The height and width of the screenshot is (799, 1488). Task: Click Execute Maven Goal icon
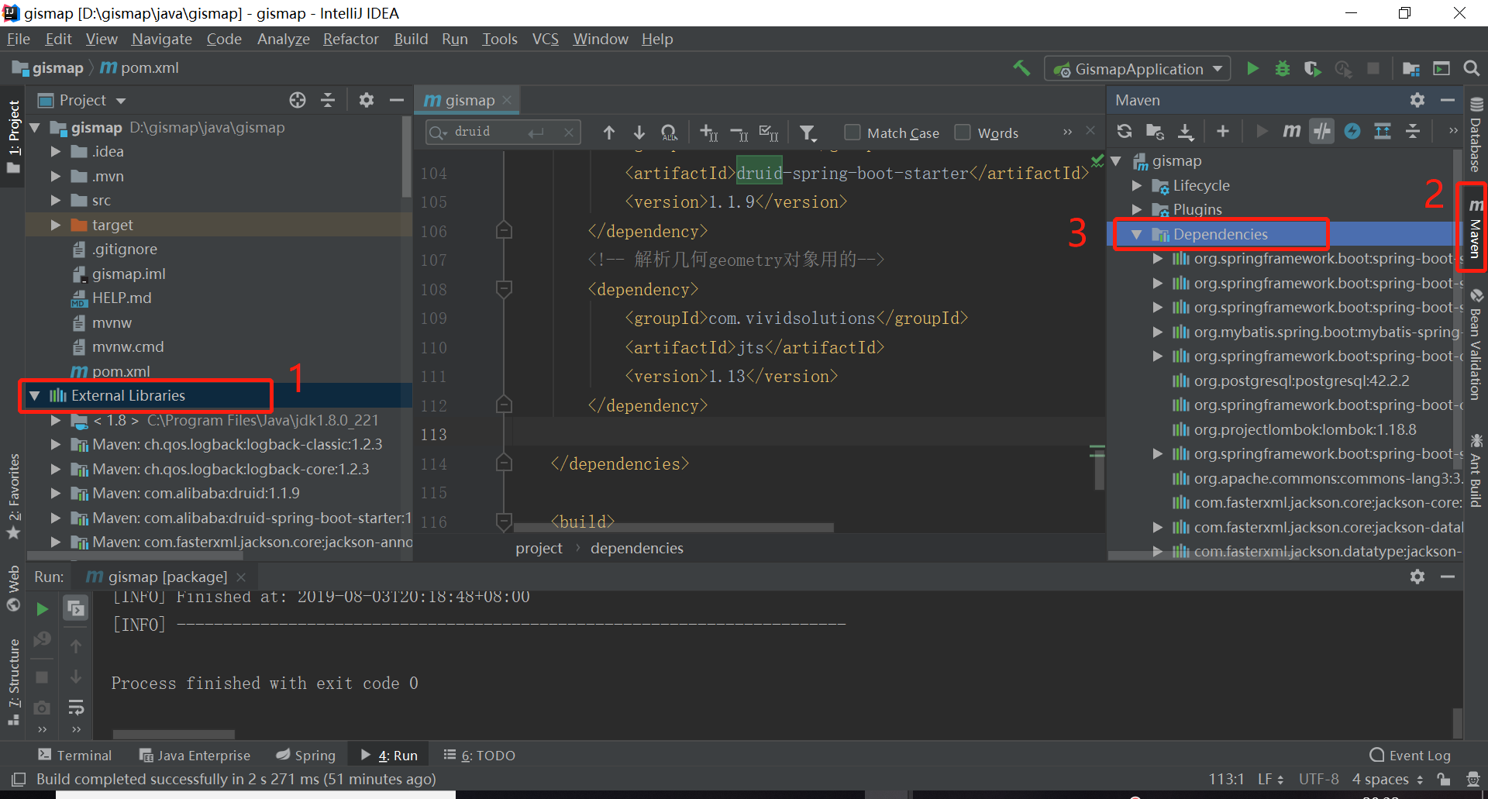1291,132
